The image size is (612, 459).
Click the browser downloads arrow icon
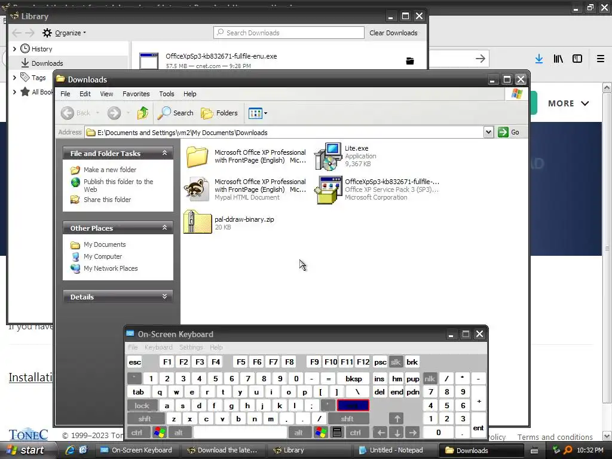(539, 59)
